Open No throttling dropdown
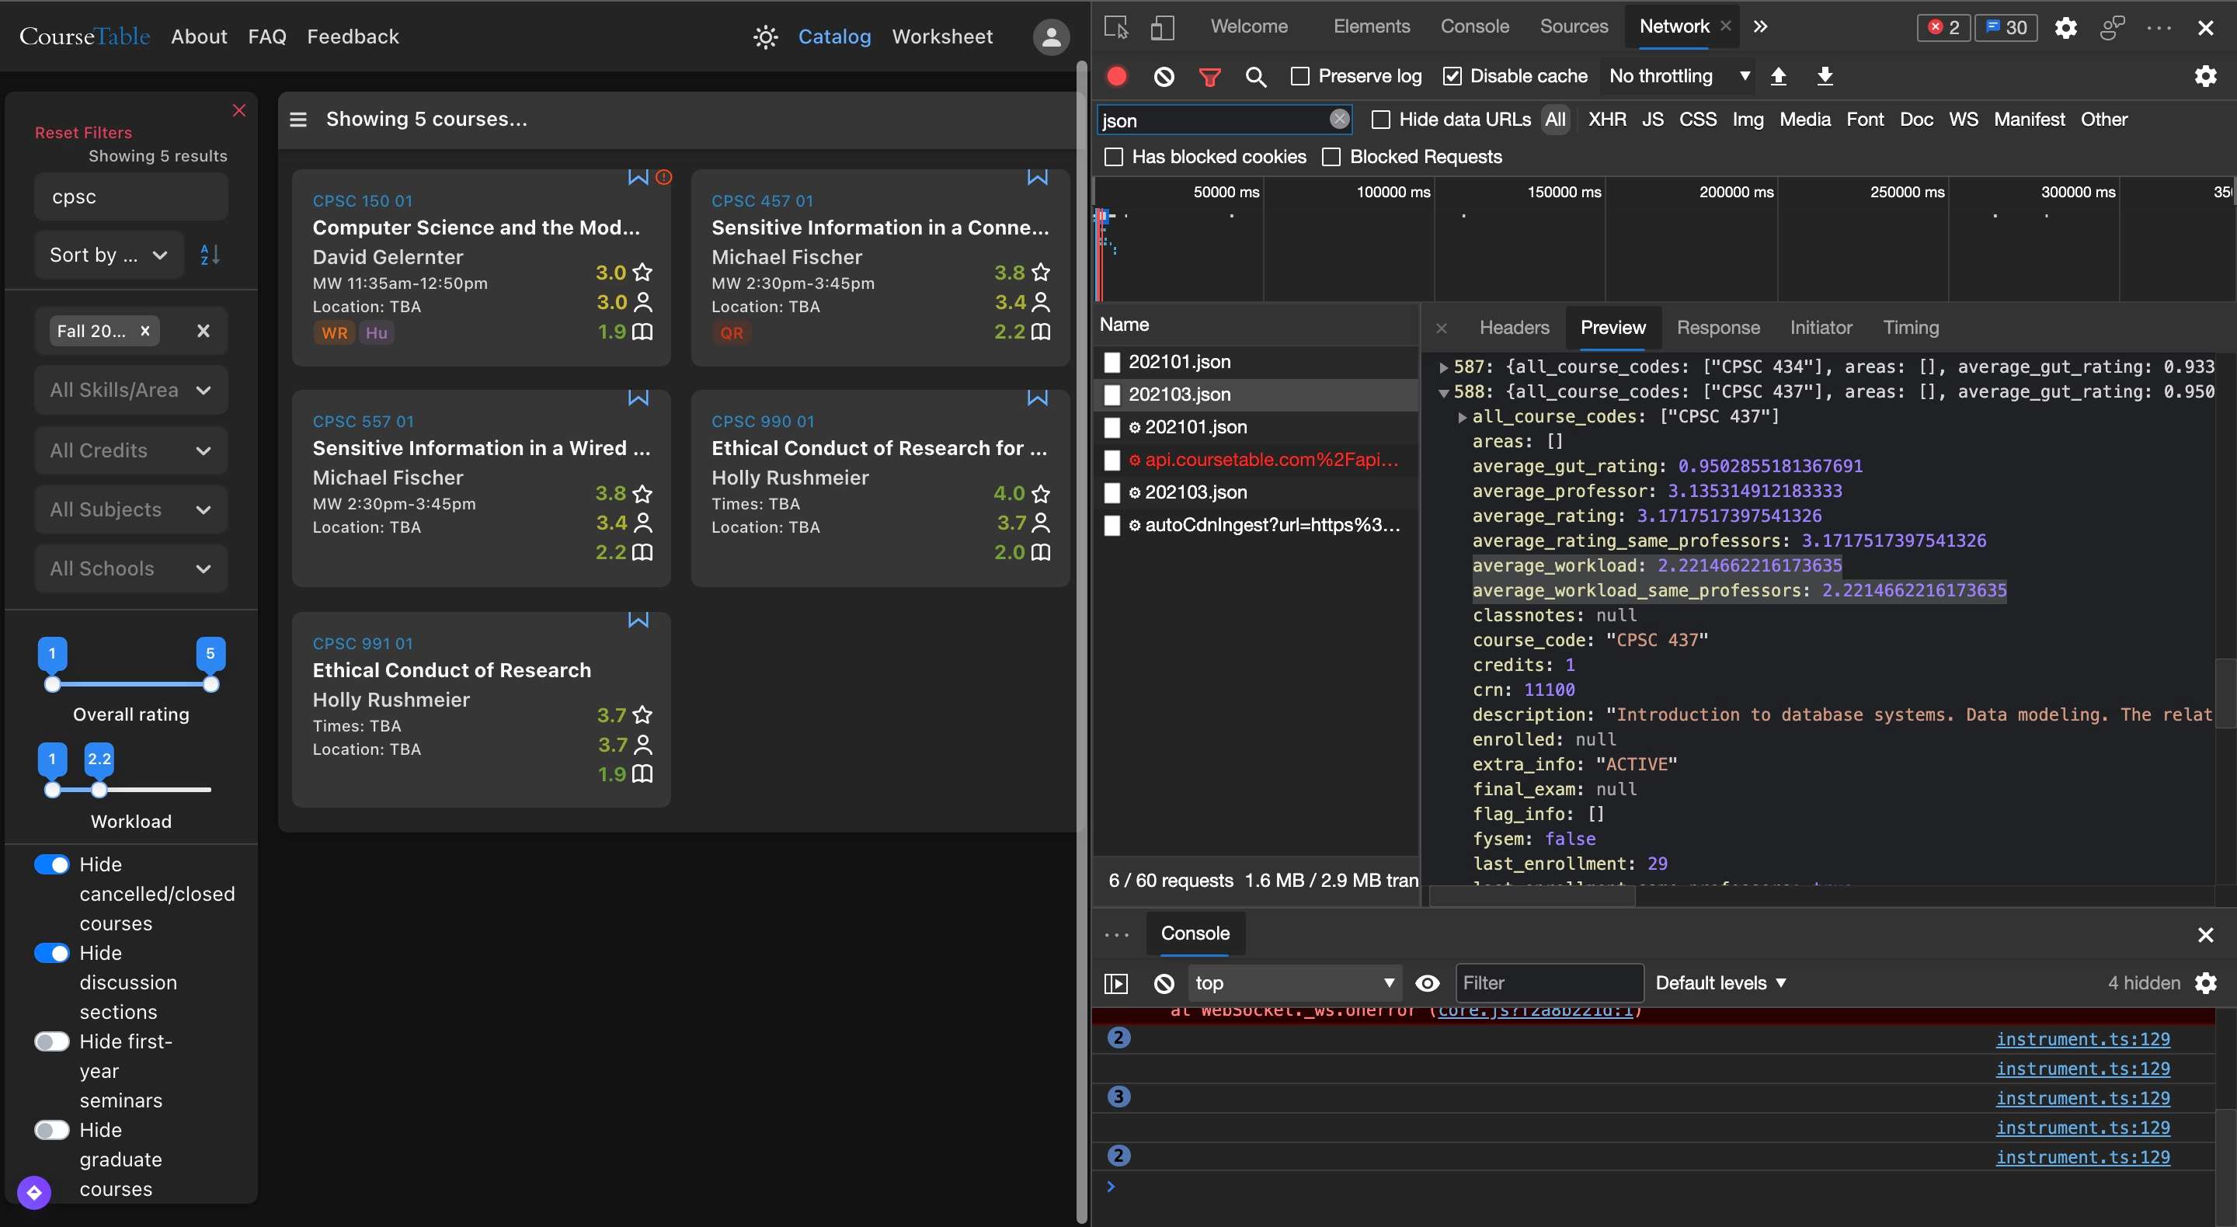2237x1227 pixels. tap(1678, 76)
